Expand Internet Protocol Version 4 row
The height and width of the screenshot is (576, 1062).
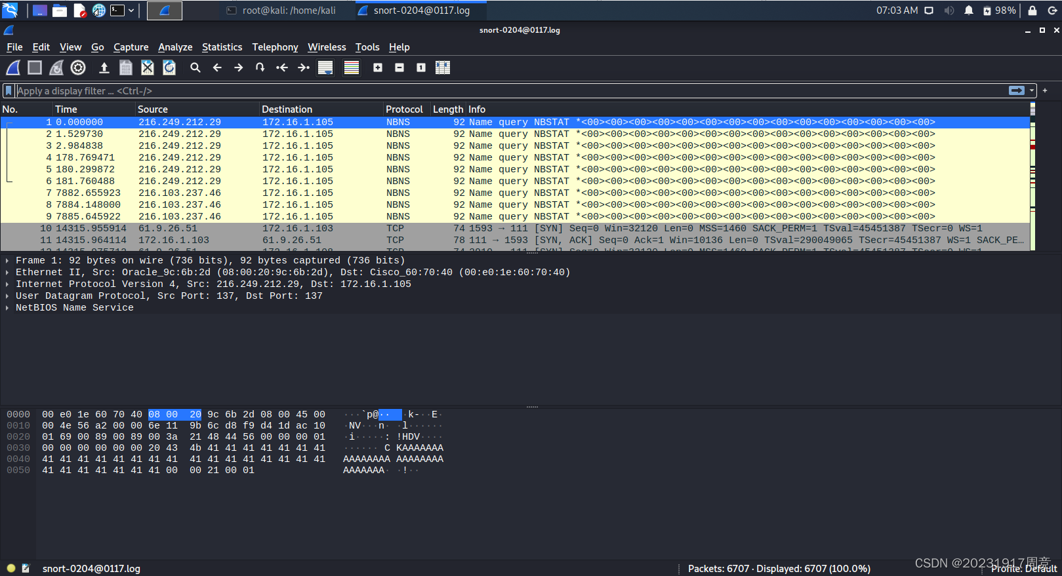pyautogui.click(x=7, y=284)
